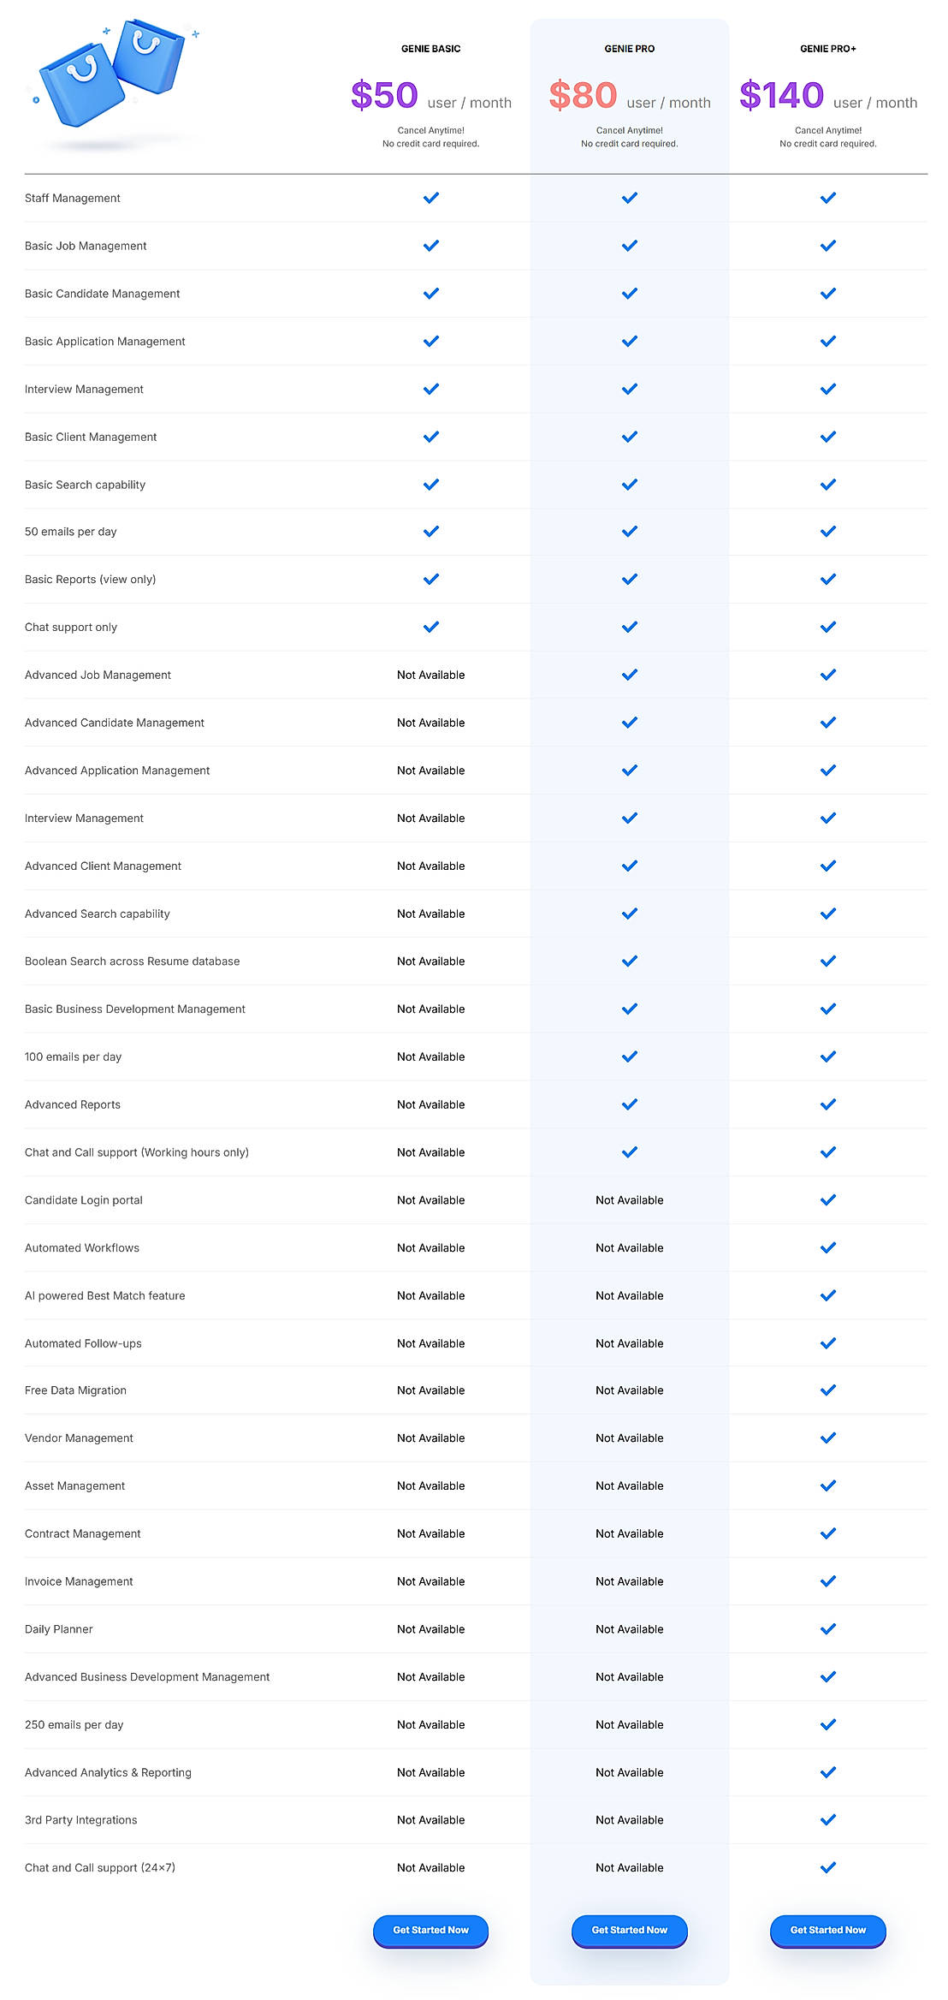The width and height of the screenshot is (948, 2000).
Task: Click AI powered Best Match checkmark for Pro+
Action: pyautogui.click(x=827, y=1295)
